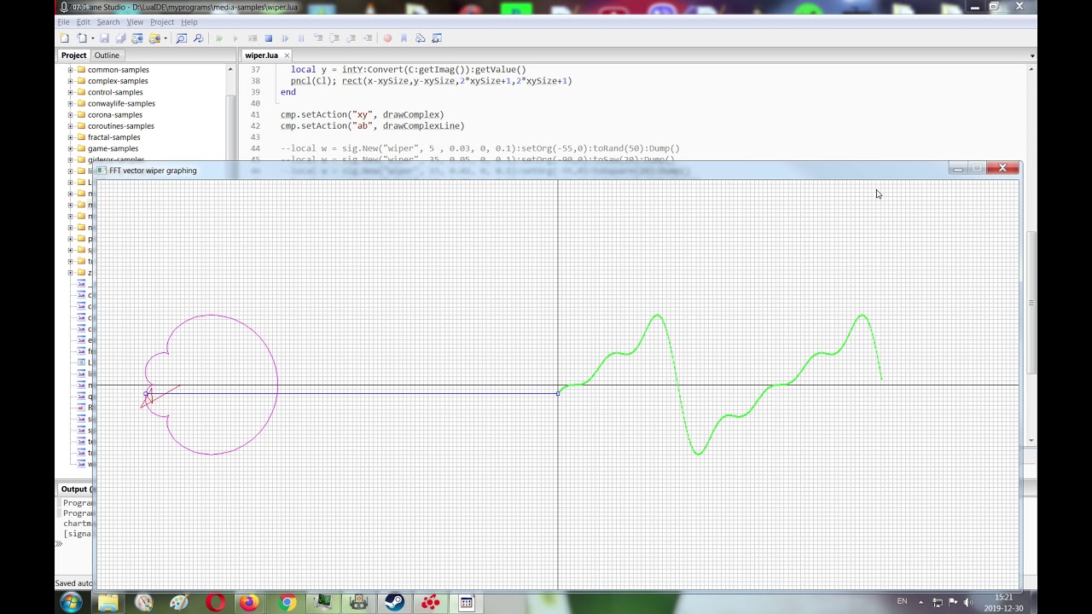
Task: Click the Break (pause) debugger icon
Action: (301, 38)
